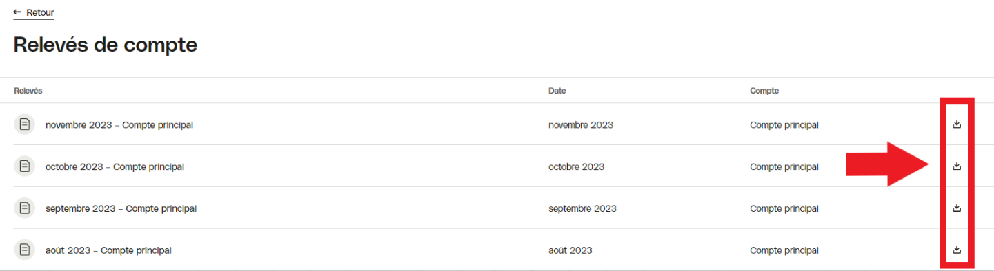994x271 pixels.
Task: Click document icon for août 2023 row
Action: [x=24, y=250]
